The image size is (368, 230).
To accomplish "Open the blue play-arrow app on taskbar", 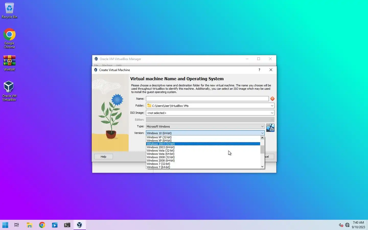I will coord(55,225).
